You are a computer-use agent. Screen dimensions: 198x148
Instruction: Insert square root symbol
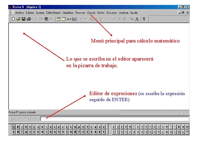click(134, 132)
